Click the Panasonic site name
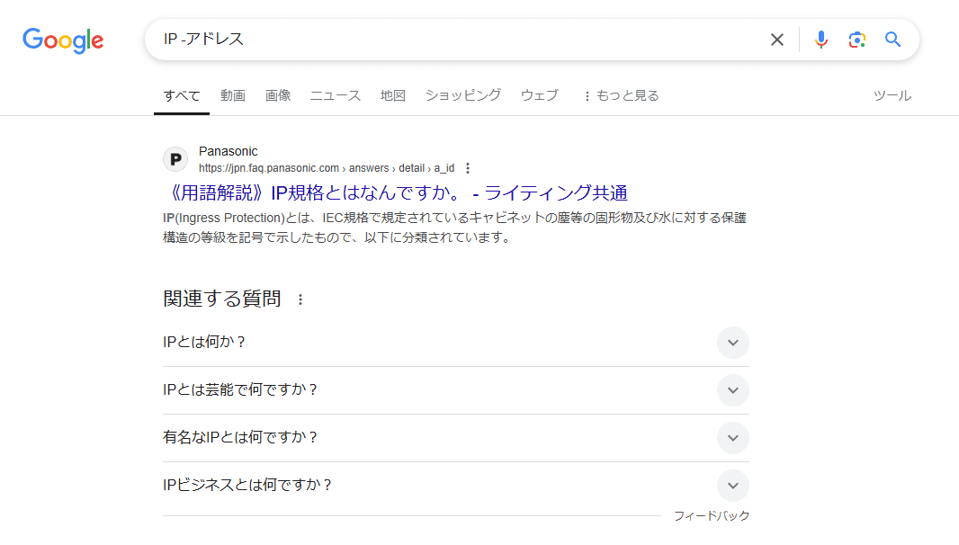Screen dimensions: 959x545 (229, 151)
